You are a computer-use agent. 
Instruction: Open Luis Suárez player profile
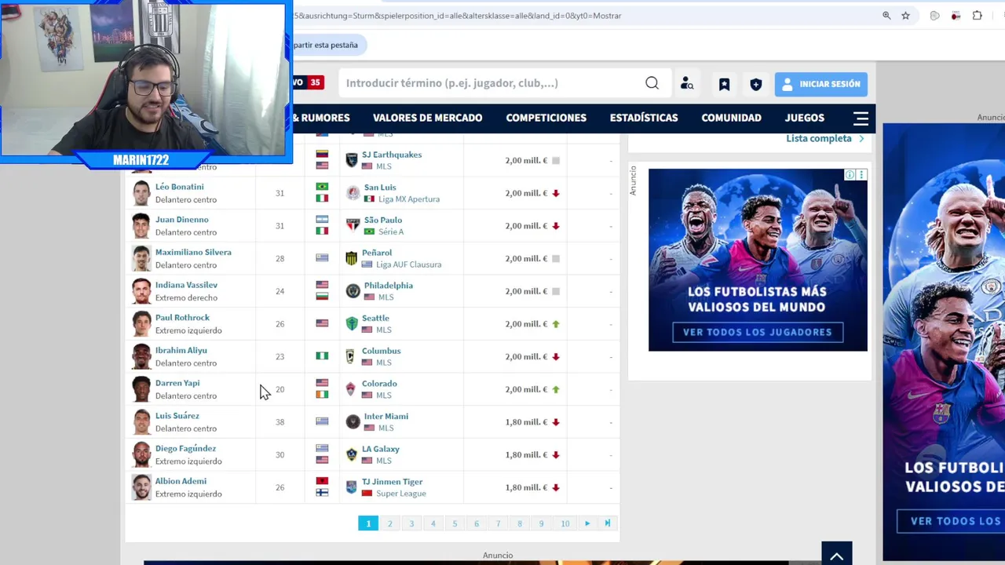coord(177,416)
